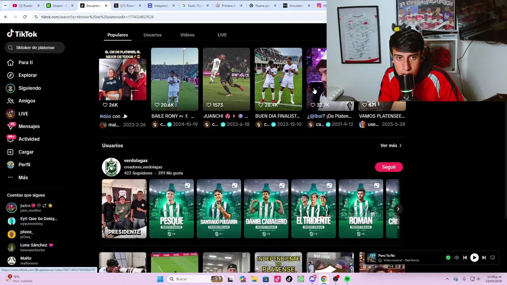507x285 pixels.
Task: Click the verdolagas username
Action: point(136,160)
